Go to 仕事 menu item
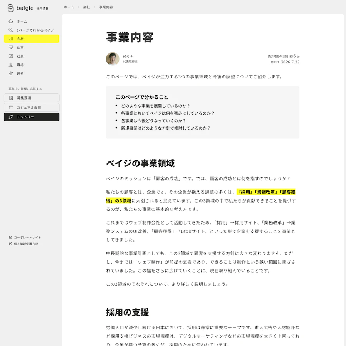 (x=32, y=47)
